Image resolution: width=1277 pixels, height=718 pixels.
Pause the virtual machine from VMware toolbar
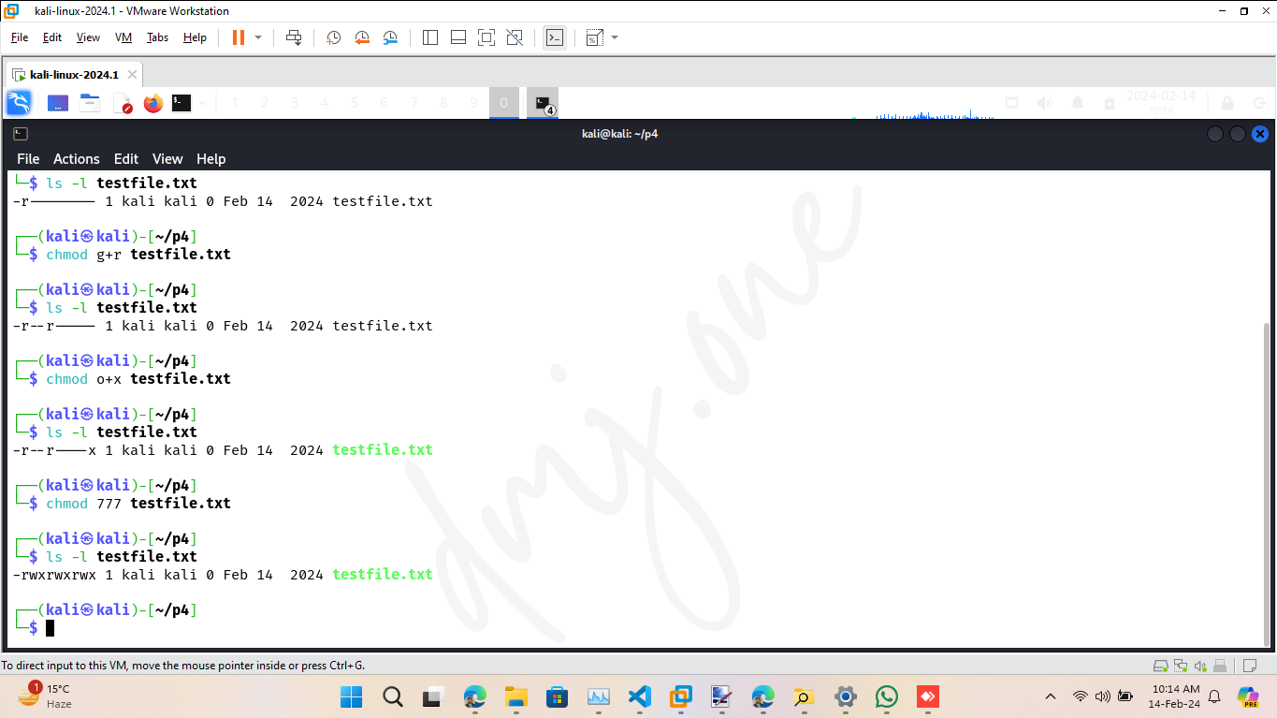click(238, 37)
